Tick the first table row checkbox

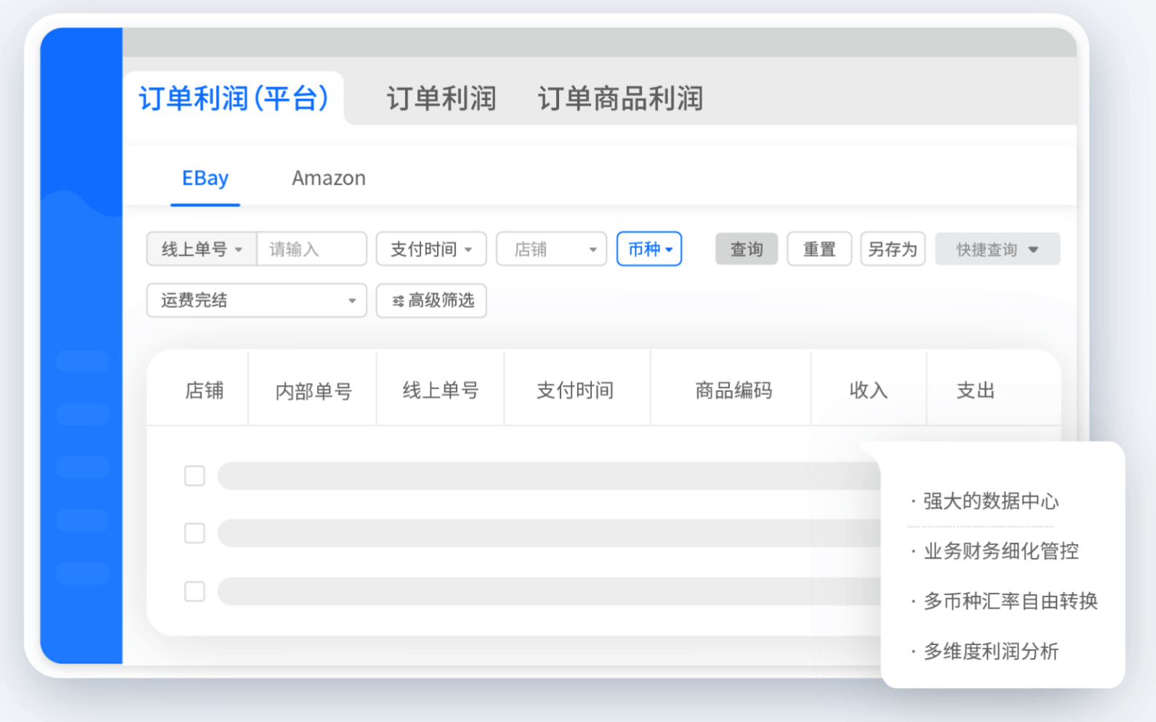tap(195, 476)
